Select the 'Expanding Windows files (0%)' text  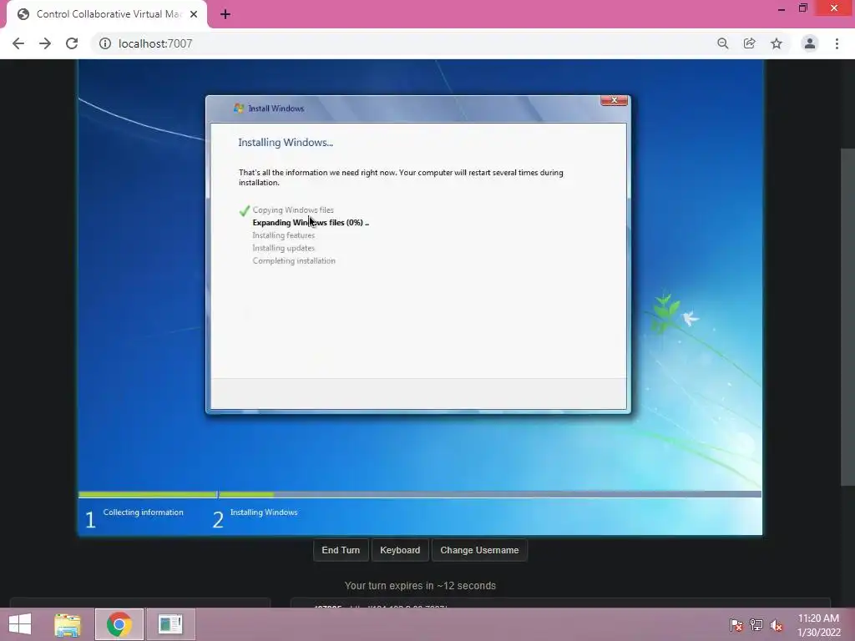pos(311,222)
